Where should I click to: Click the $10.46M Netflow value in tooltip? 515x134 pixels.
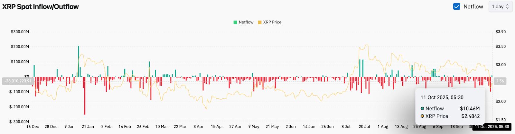tap(470, 109)
